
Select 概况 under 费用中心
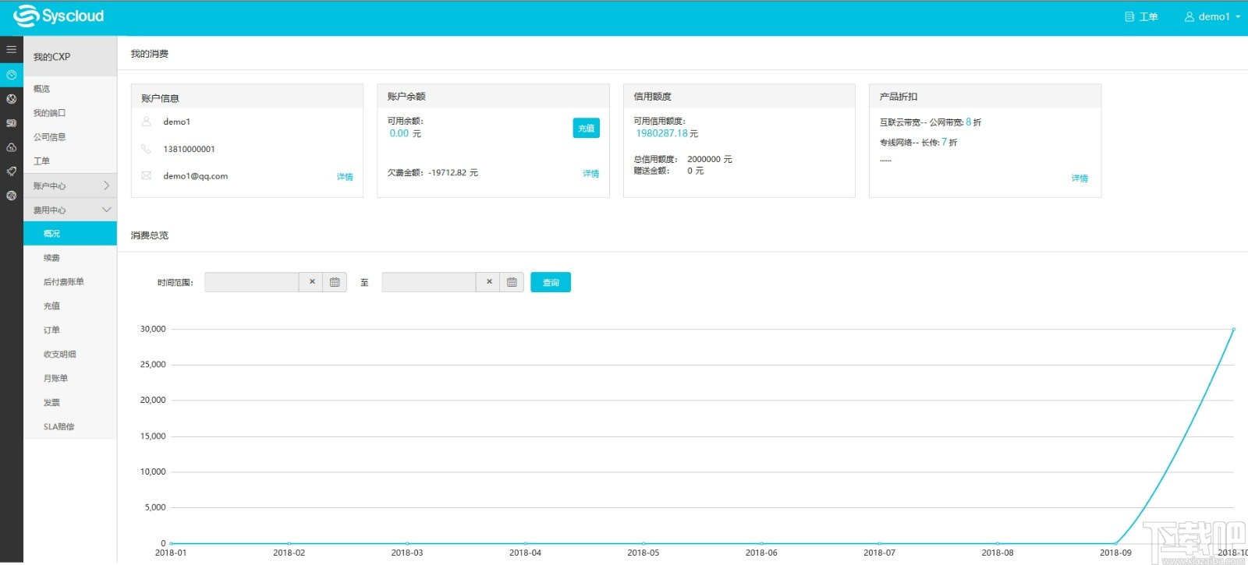click(70, 234)
